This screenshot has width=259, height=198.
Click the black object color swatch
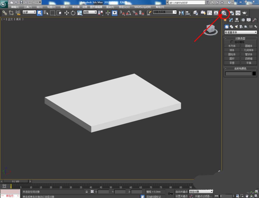click(254, 74)
